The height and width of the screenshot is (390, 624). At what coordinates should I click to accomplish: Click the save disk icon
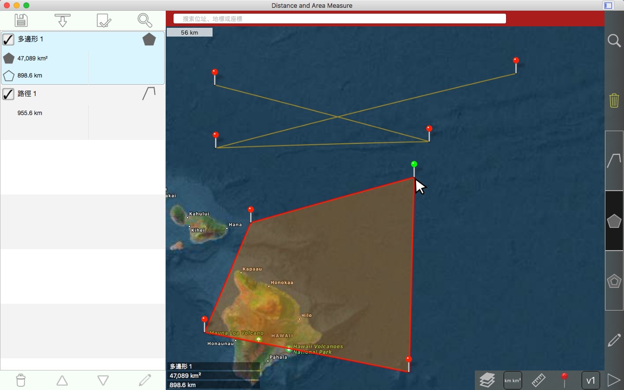pyautogui.click(x=21, y=20)
